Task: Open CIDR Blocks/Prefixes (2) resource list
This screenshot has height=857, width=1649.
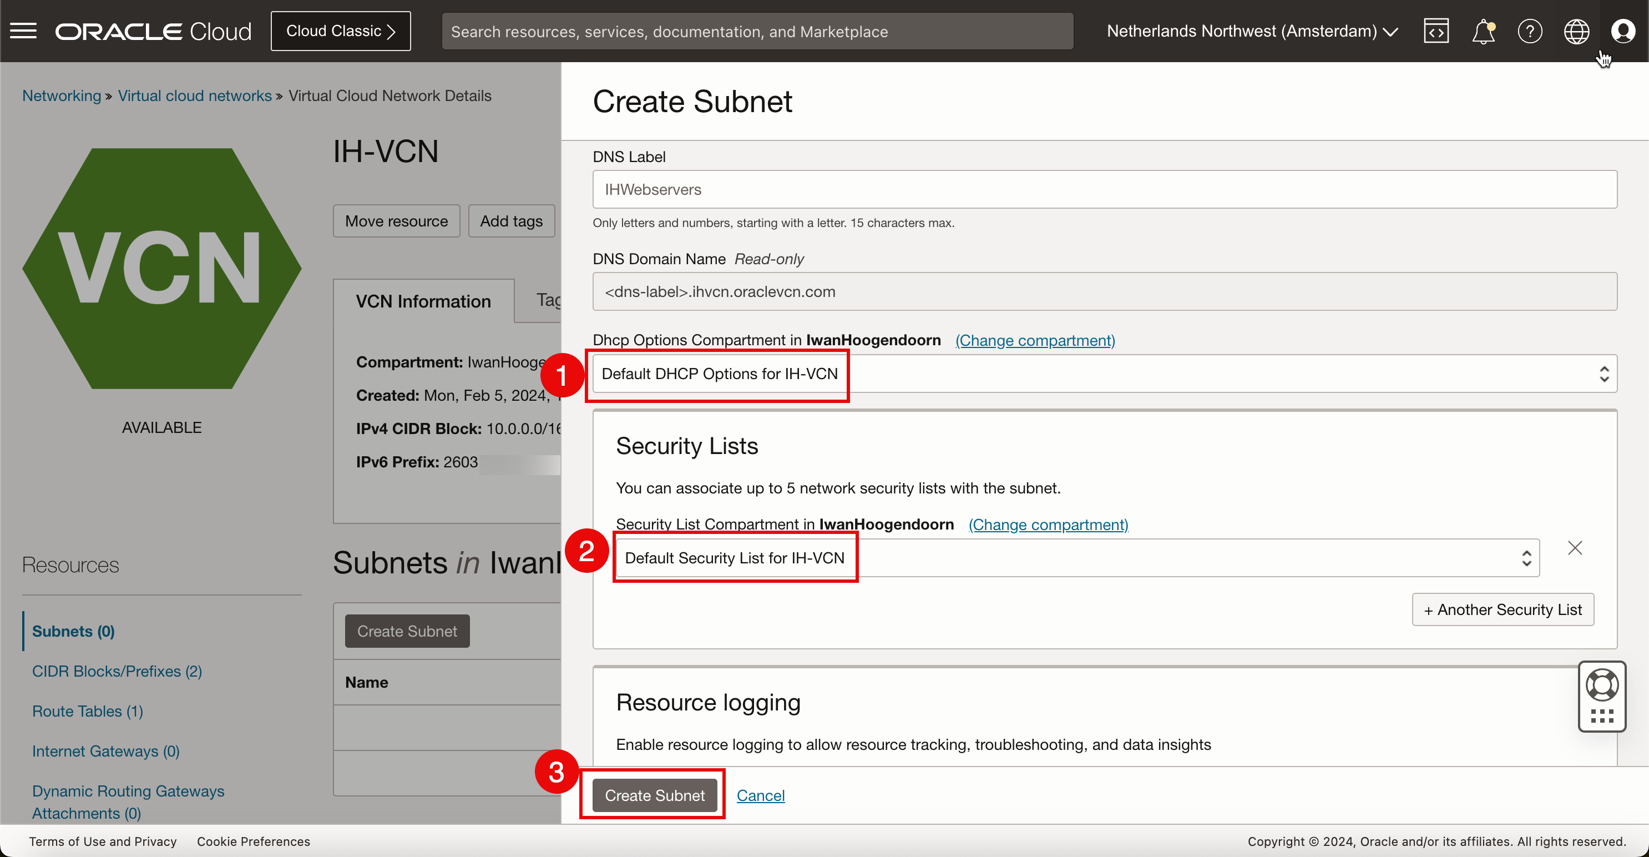Action: click(x=117, y=671)
